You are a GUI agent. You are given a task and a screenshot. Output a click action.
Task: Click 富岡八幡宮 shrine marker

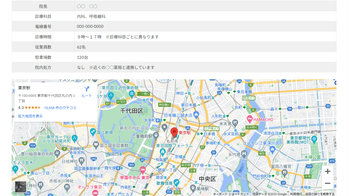click(285, 173)
